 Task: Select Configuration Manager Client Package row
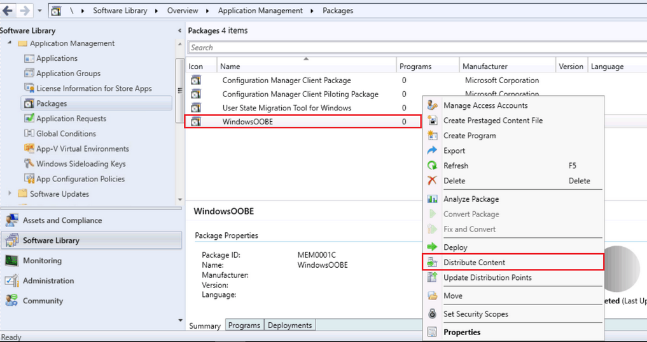tap(417, 80)
